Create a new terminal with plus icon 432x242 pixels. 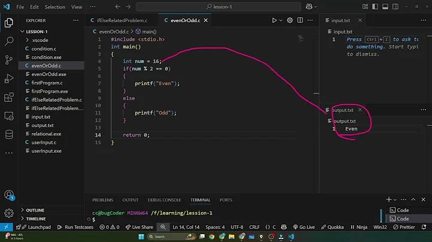[x=389, y=199]
